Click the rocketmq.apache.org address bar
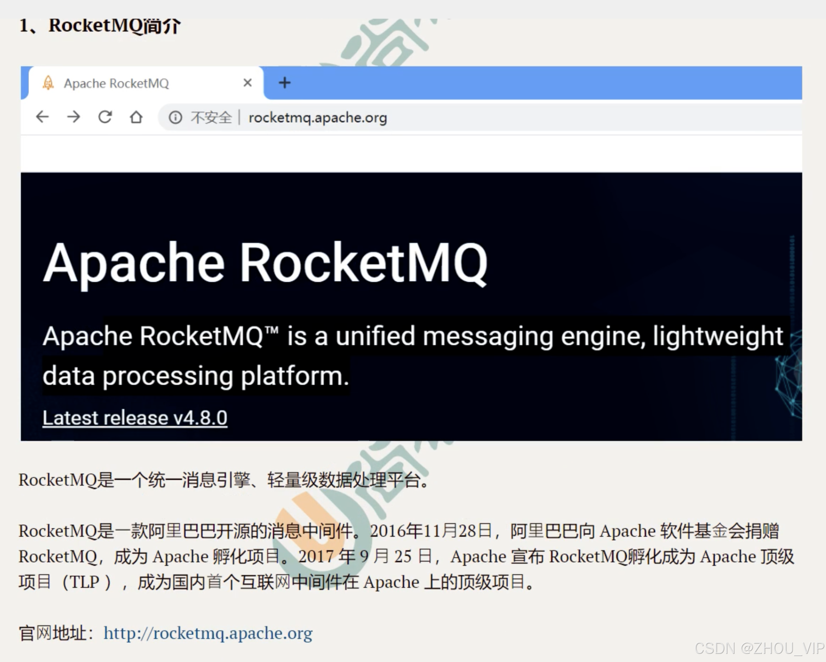The image size is (826, 662). point(480,117)
